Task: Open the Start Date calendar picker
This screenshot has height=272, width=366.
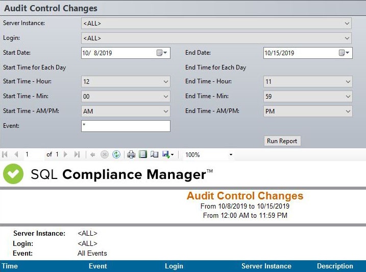Action: click(162, 53)
